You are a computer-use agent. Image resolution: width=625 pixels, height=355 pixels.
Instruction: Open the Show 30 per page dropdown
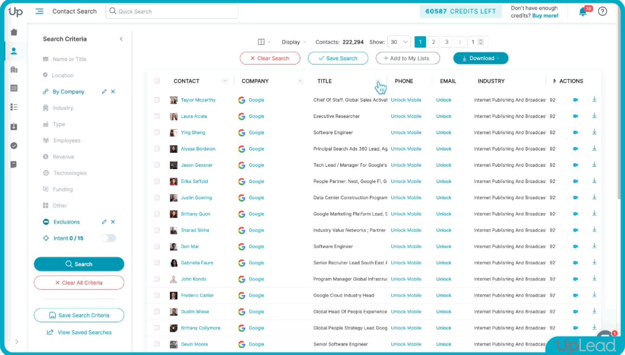pyautogui.click(x=399, y=42)
